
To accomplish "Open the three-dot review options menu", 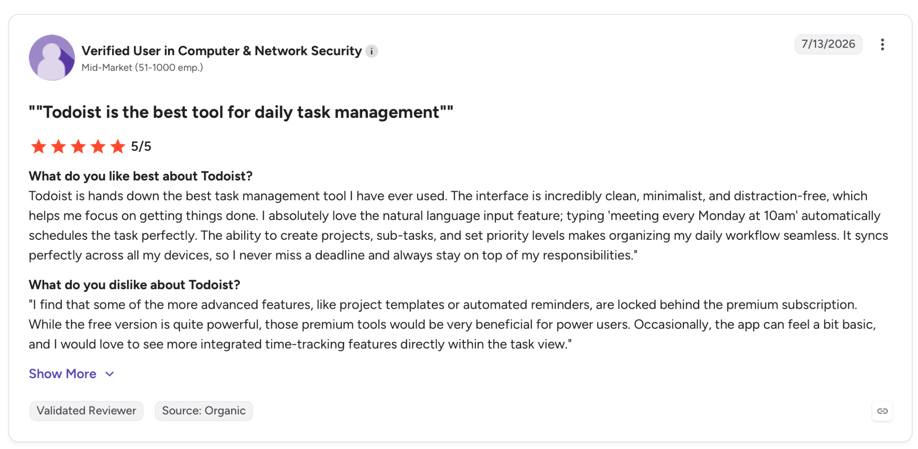I will 882,44.
